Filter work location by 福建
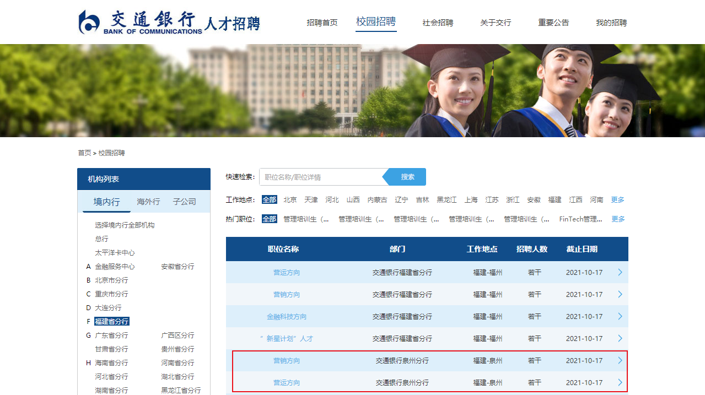Image resolution: width=705 pixels, height=395 pixels. 555,199
